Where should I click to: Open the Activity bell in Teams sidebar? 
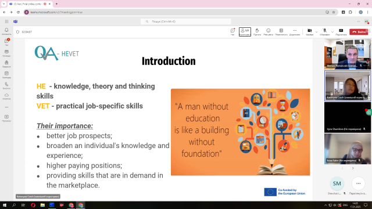pyautogui.click(x=6, y=31)
